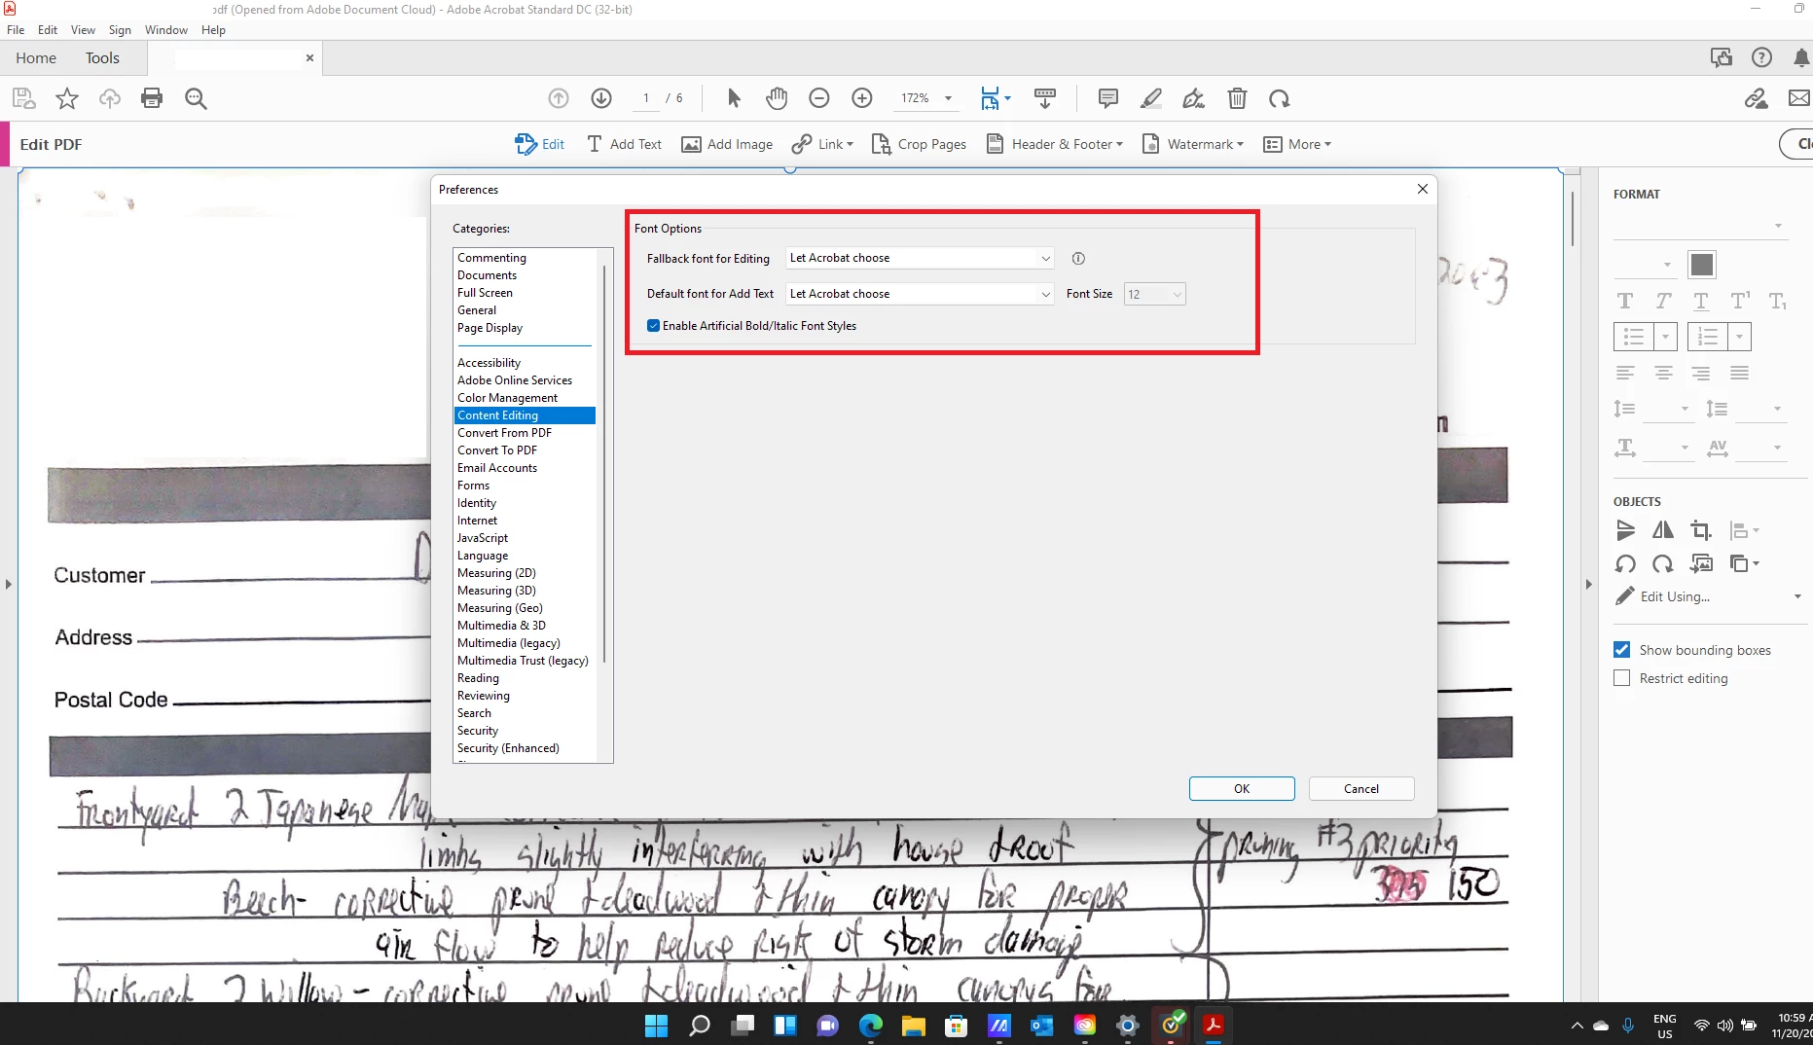
Task: Expand Header & Footer dropdown
Action: (x=1119, y=145)
